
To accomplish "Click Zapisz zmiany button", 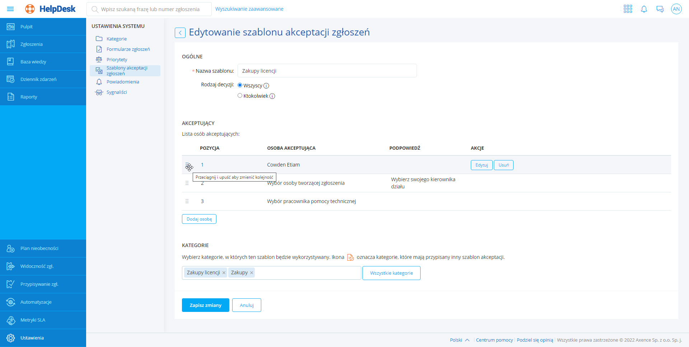I will [x=205, y=305].
